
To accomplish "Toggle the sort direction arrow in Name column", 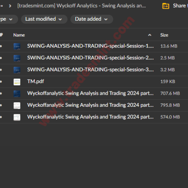I will point(150,35).
